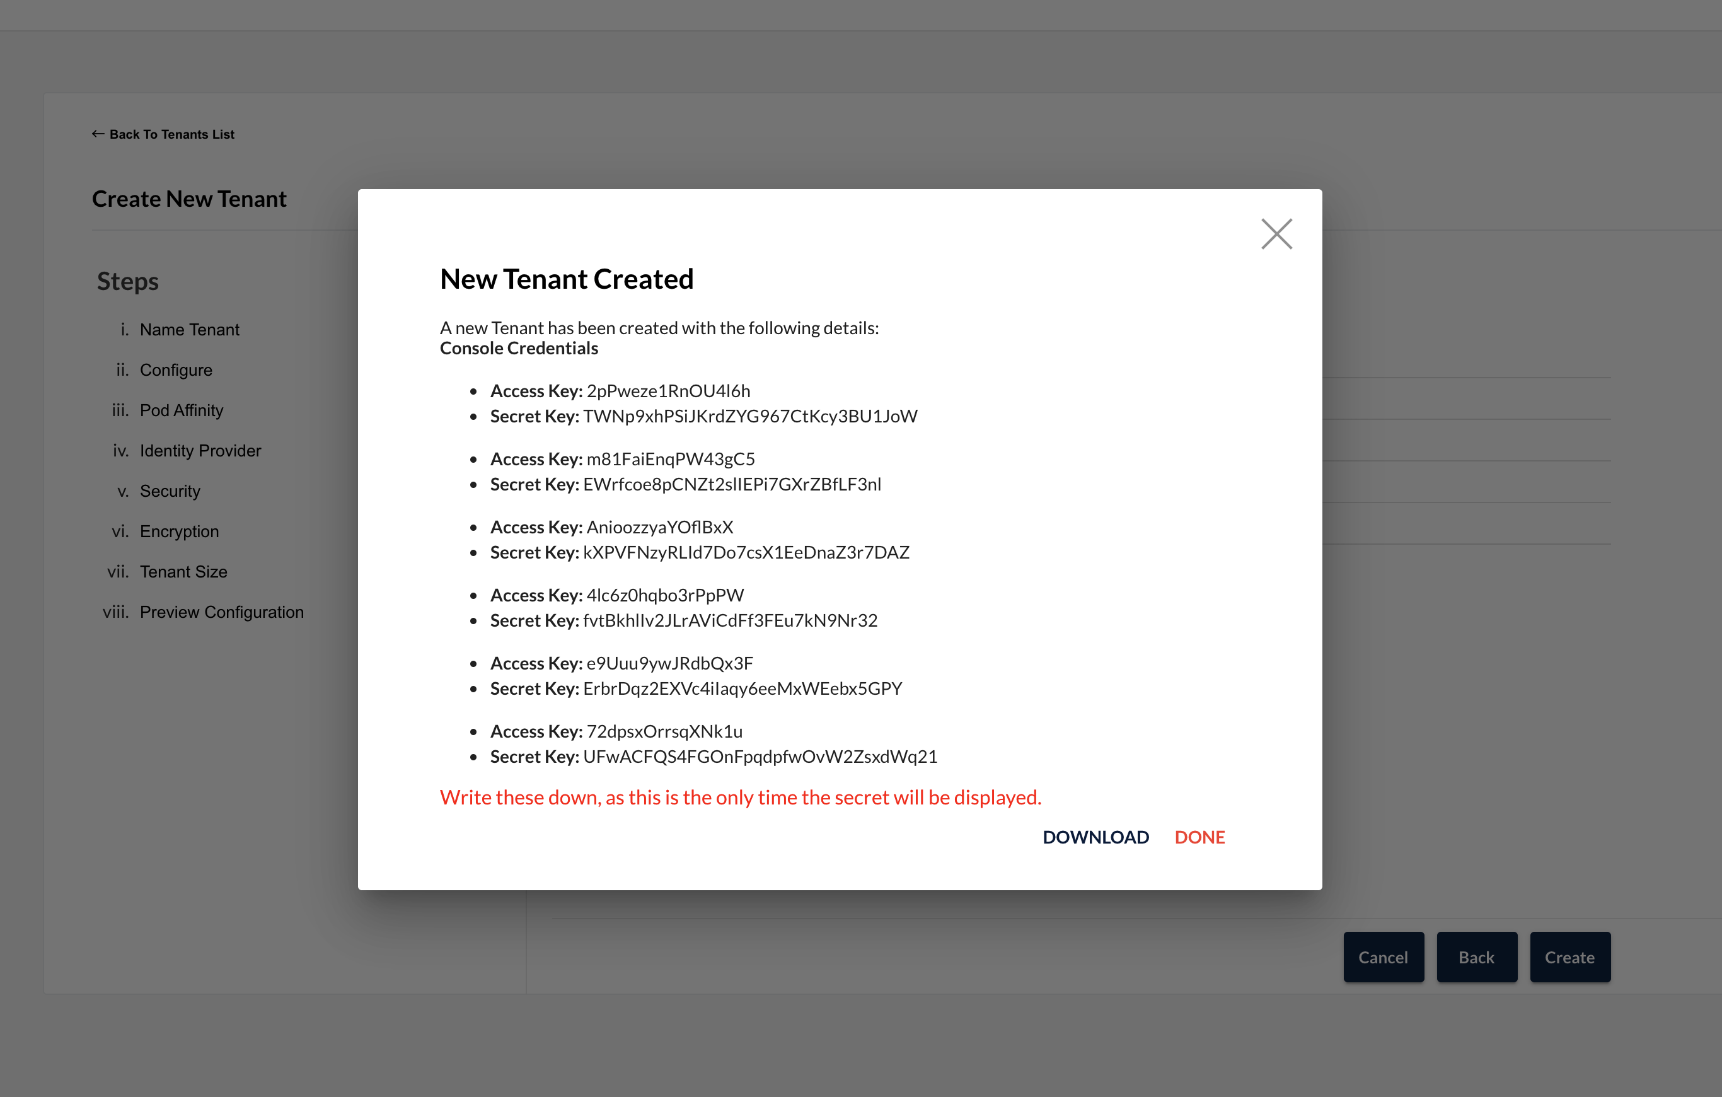
Task: Switch to the Identity Provider step
Action: click(x=200, y=451)
